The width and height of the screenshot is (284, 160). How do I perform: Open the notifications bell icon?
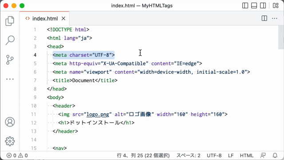(x=275, y=156)
